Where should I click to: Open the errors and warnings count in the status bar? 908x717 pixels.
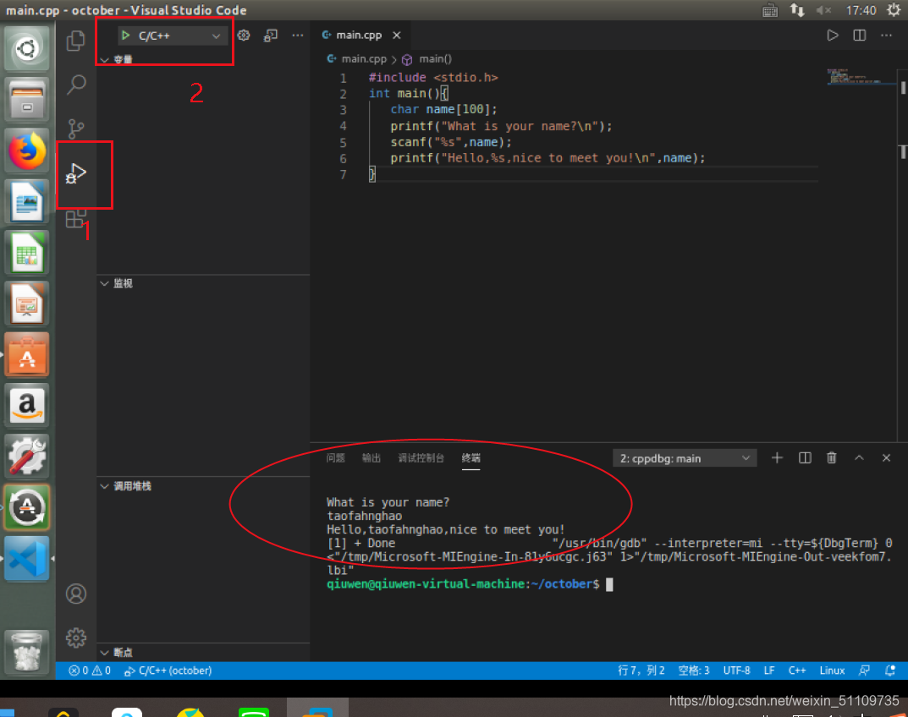pos(90,670)
